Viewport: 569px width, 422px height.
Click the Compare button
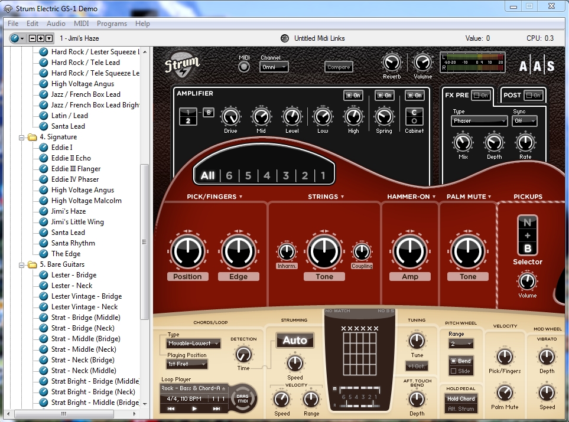click(x=339, y=67)
